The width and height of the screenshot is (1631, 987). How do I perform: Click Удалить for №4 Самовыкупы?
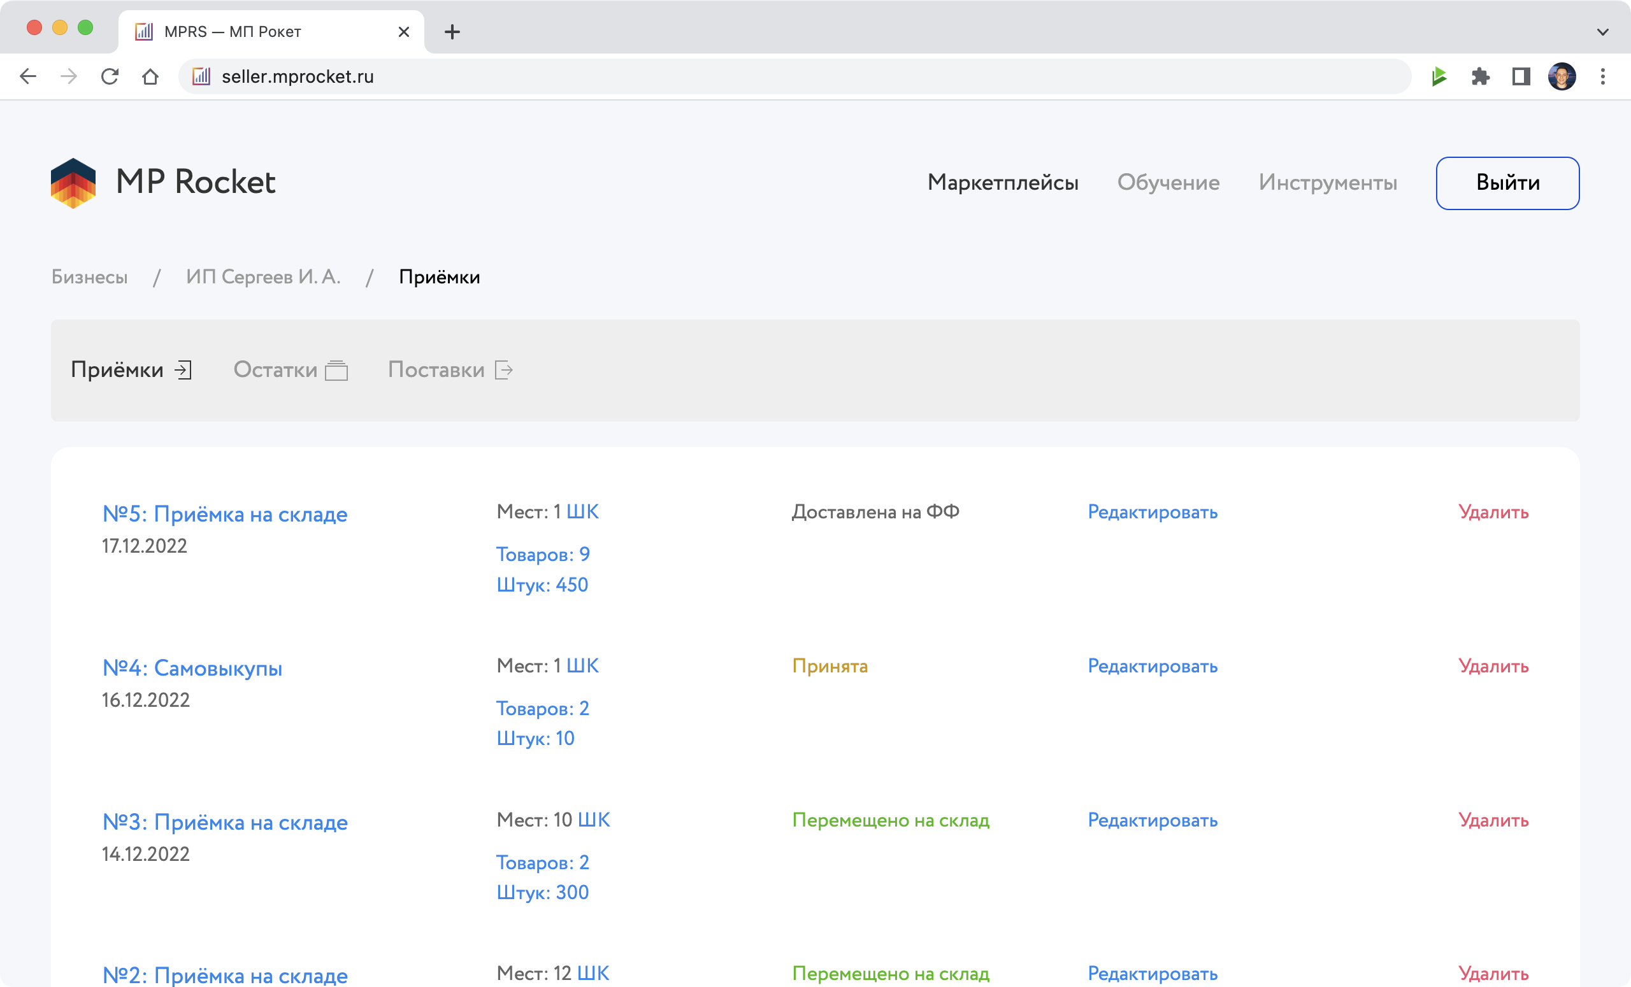(1493, 666)
